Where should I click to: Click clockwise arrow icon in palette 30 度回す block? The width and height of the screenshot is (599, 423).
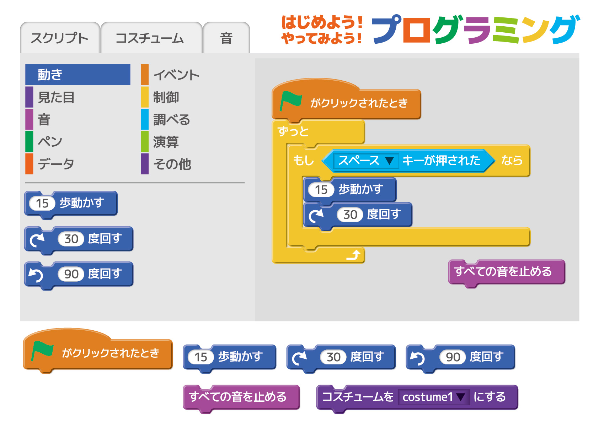point(37,240)
